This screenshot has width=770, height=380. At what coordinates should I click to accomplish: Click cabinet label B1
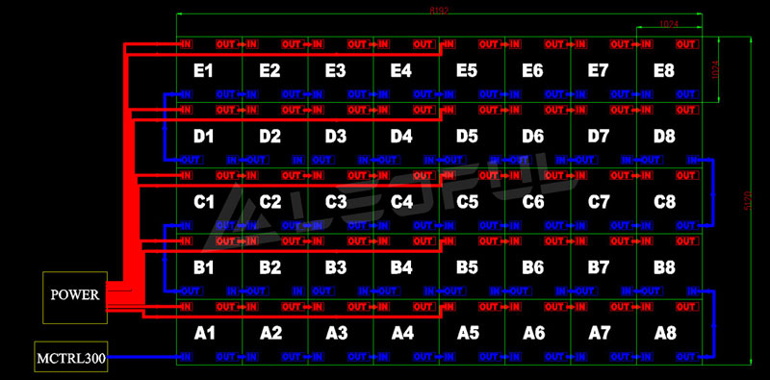coord(203,267)
